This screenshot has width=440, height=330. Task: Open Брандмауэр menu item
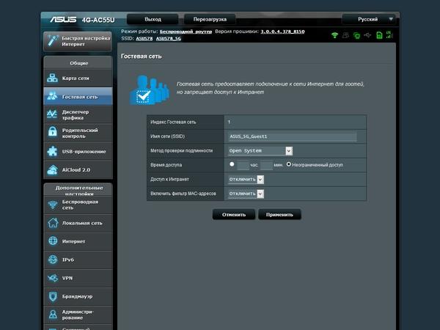[x=78, y=296]
